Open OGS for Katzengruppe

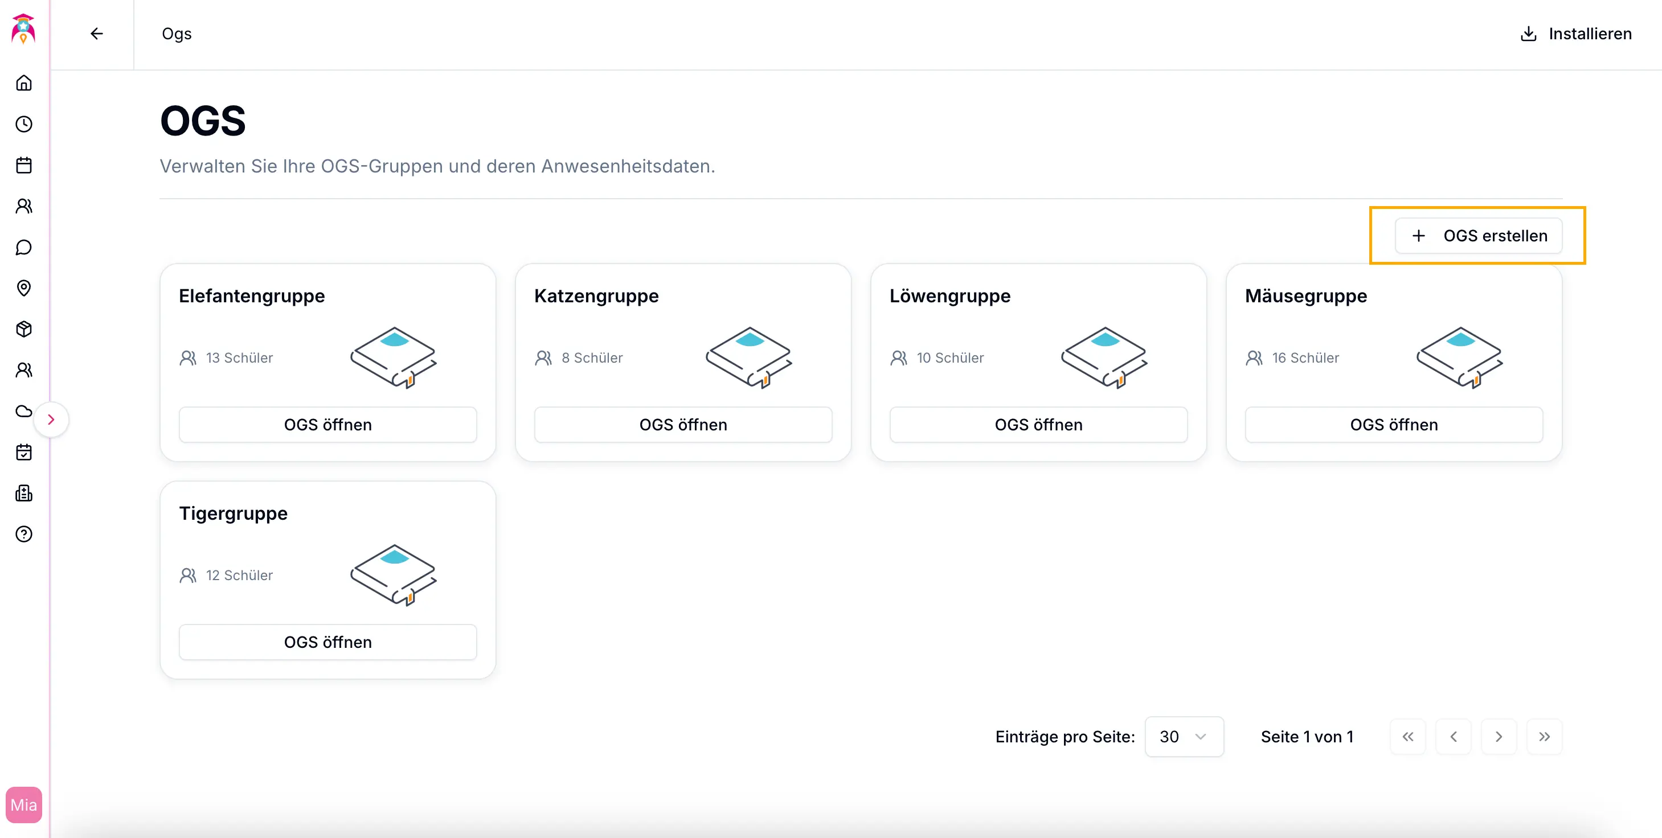683,425
